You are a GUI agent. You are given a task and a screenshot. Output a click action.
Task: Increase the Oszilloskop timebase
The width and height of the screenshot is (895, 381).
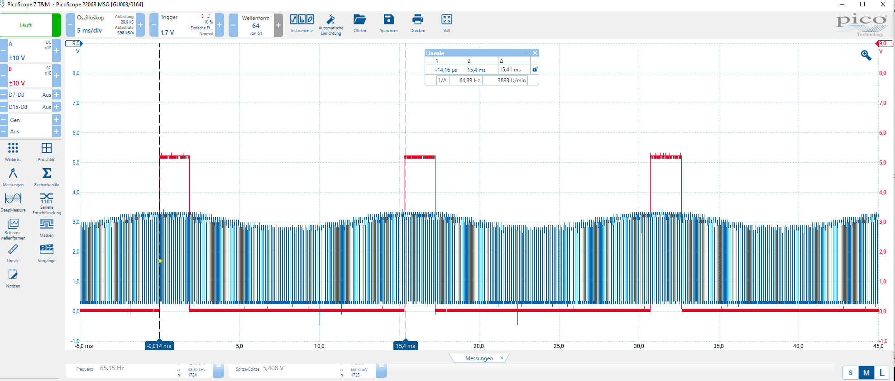[x=140, y=25]
